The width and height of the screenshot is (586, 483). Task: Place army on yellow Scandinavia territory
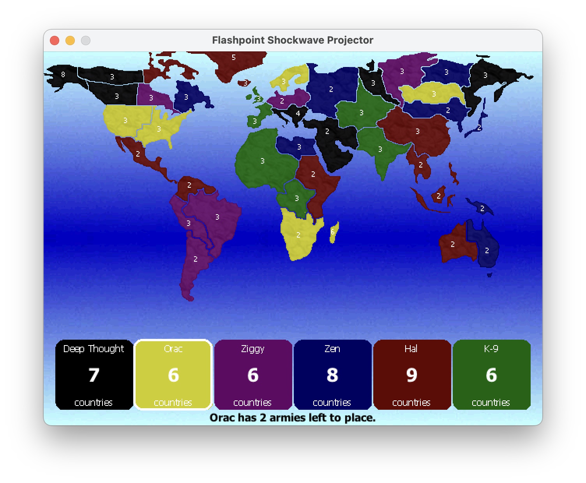tap(284, 81)
